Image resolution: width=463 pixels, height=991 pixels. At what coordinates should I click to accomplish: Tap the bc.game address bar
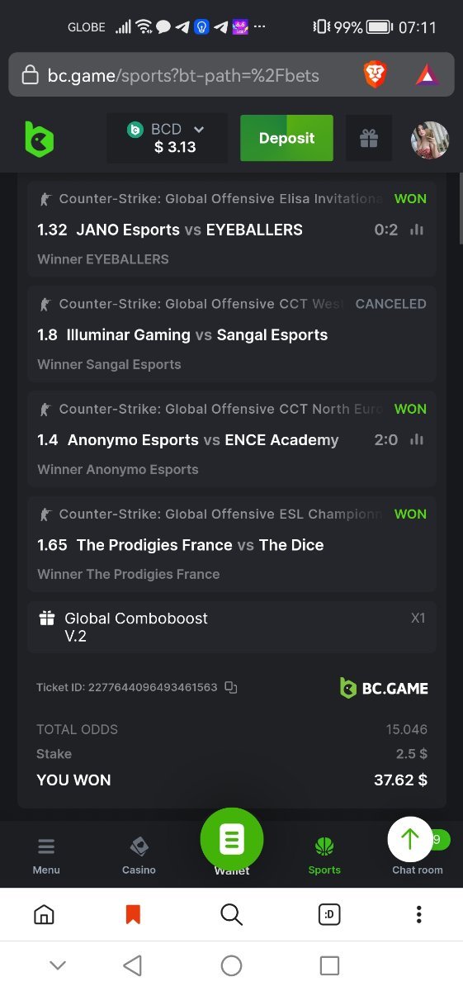click(x=183, y=76)
